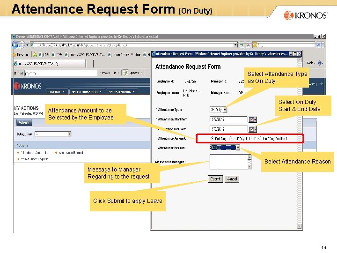Click popup scrollbar down arrow
The image size is (337, 253).
click(300, 226)
